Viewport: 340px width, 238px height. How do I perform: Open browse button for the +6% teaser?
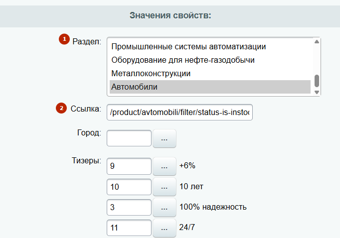(x=165, y=166)
